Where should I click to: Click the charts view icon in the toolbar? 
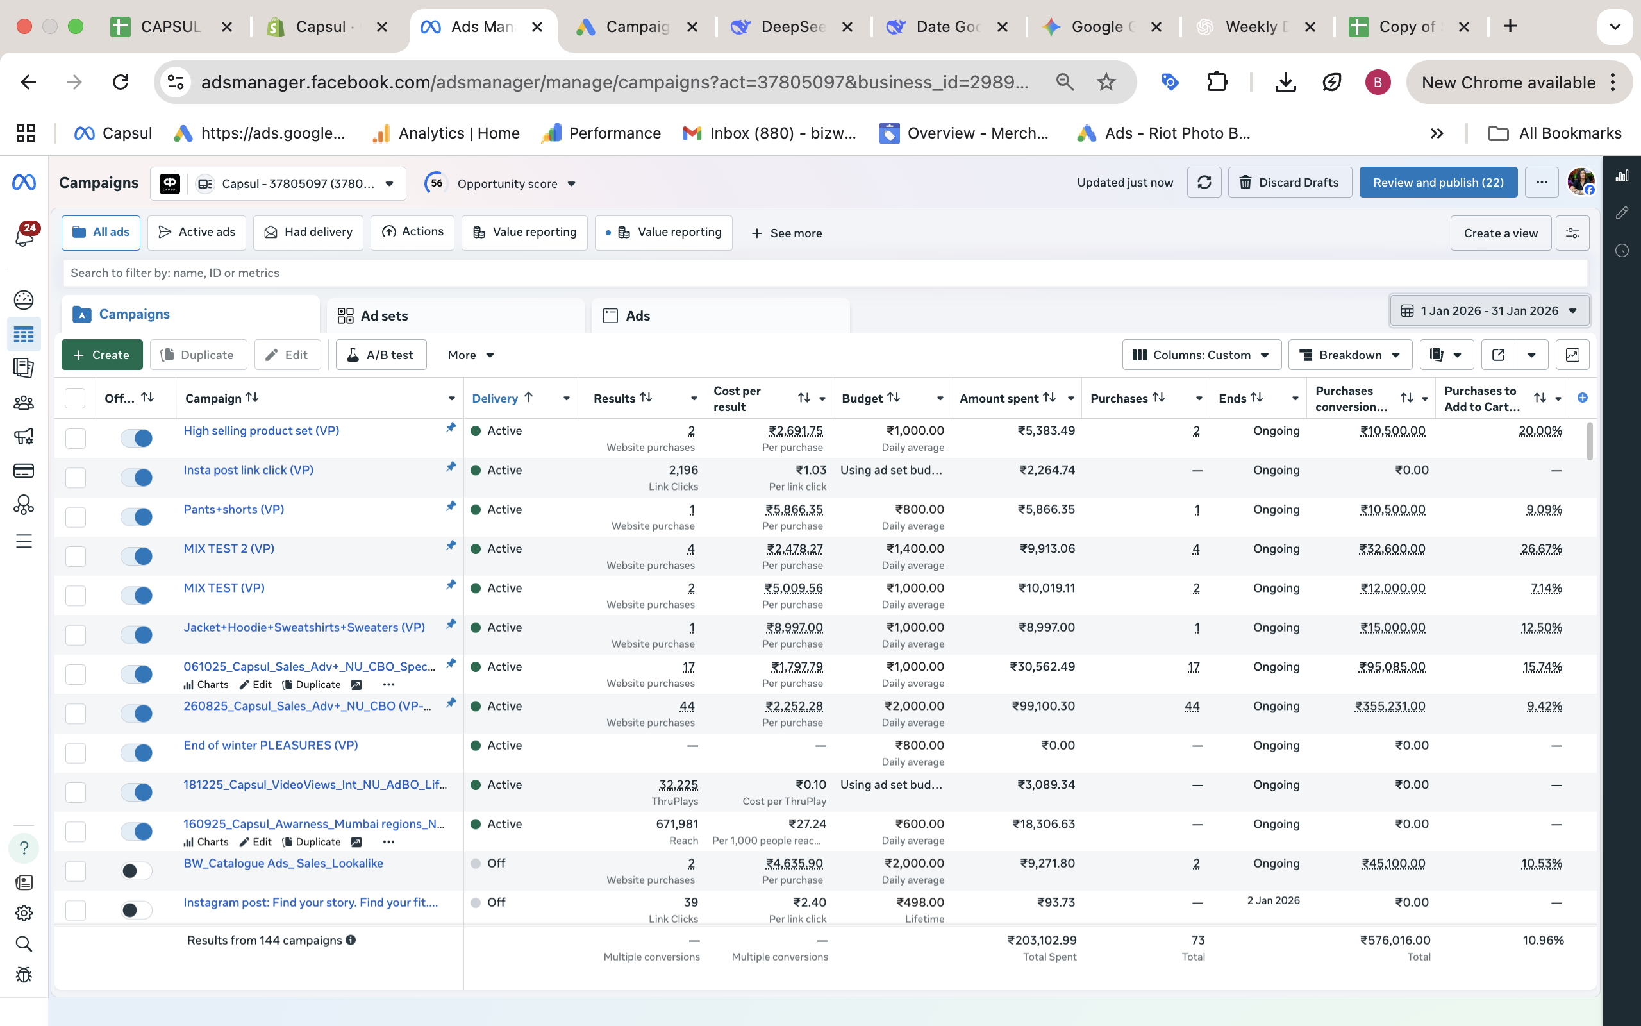pyautogui.click(x=1572, y=355)
